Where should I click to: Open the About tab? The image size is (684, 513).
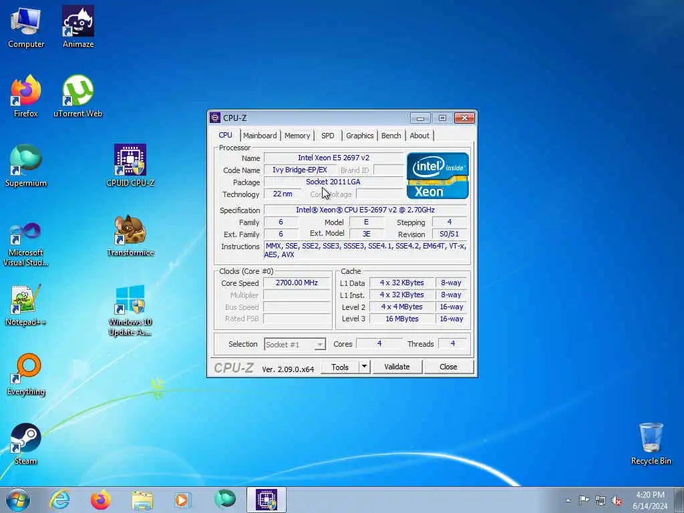419,136
